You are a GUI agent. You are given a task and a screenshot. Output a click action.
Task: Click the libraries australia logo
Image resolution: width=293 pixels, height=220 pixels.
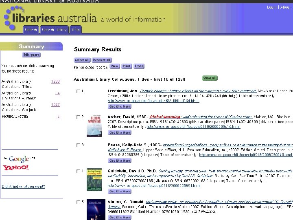pos(50,18)
